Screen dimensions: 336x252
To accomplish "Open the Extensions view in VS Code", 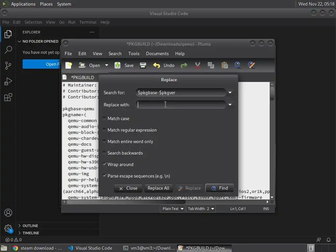I will 8,97.
